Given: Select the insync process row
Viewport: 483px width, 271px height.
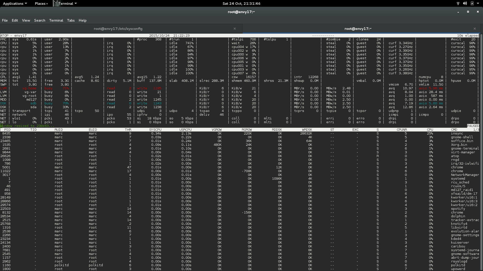Looking at the screenshot, I should click(x=240, y=133).
